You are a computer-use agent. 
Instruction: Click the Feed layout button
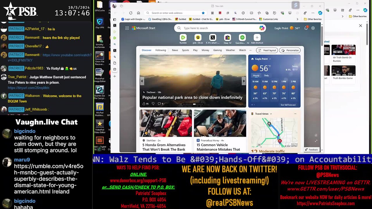click(267, 50)
